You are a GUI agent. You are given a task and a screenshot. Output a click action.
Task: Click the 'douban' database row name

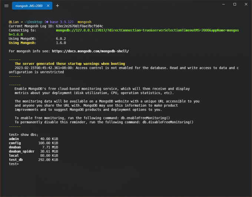(x=15, y=147)
